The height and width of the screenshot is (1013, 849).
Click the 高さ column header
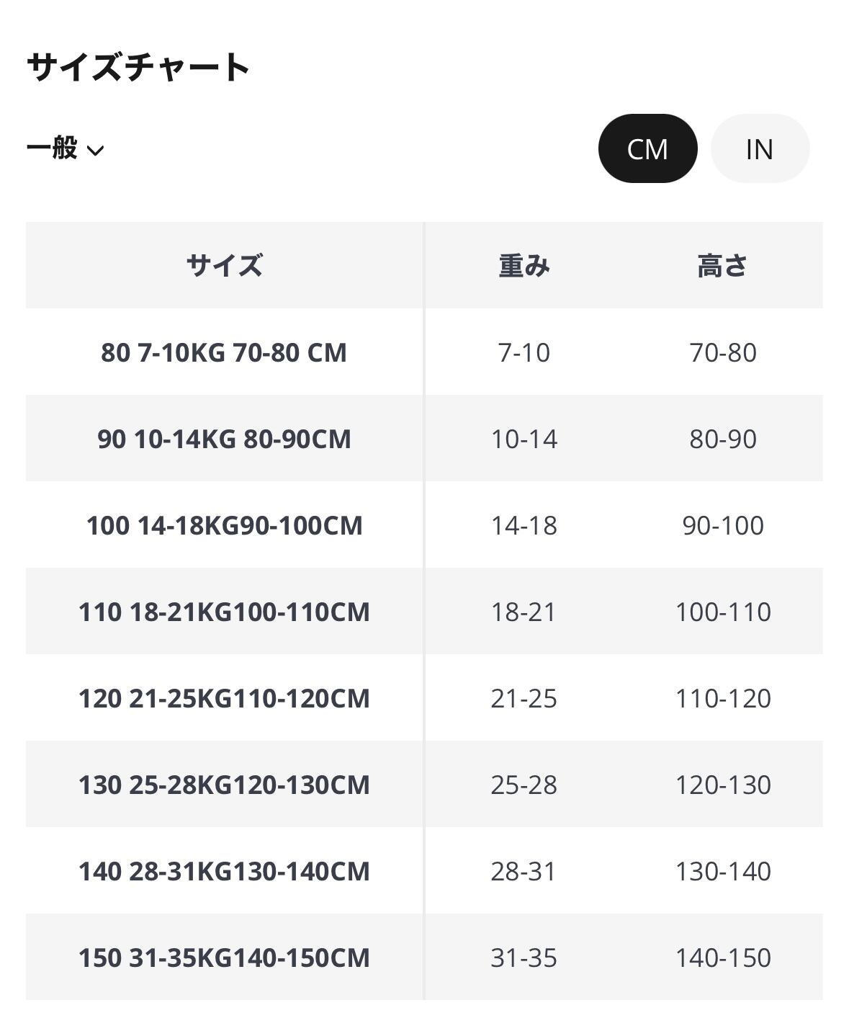722,265
